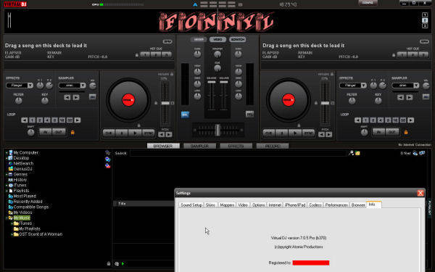Open the Skins tab in Settings

click(210, 205)
